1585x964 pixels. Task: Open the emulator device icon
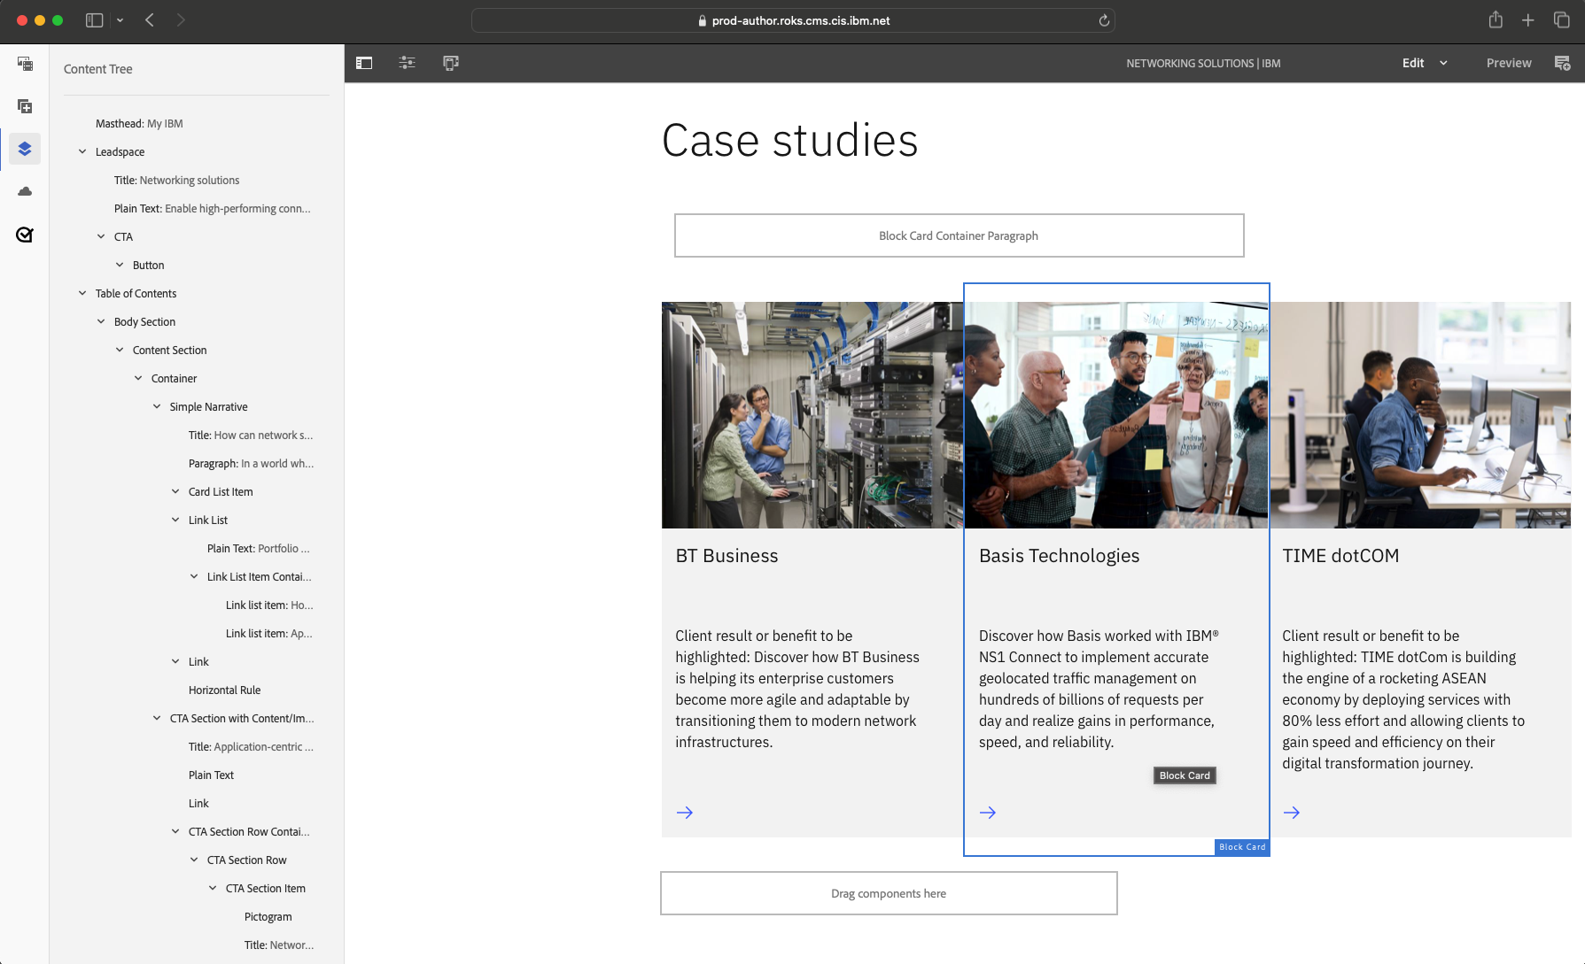click(x=451, y=63)
